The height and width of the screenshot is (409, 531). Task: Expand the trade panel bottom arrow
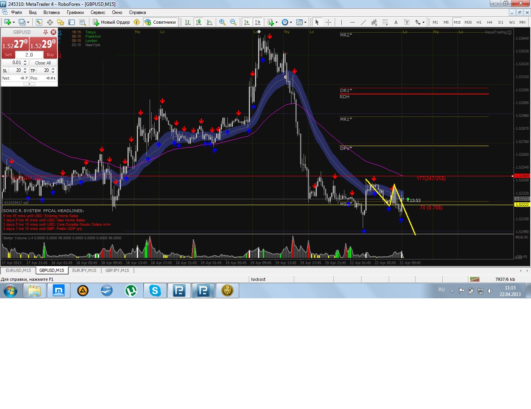[x=29, y=84]
